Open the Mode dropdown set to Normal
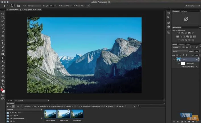This screenshot has width=201, height=123. point(34,6)
